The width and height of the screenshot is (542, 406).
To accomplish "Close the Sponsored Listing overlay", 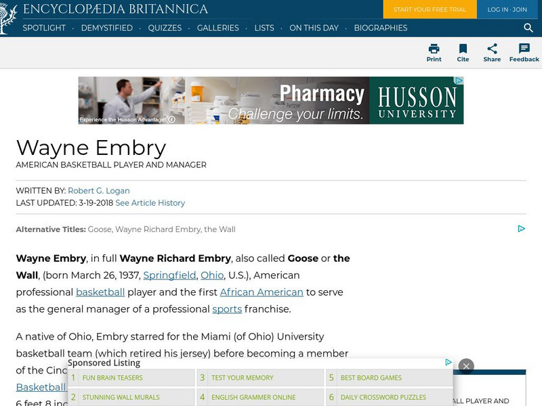I will click(465, 366).
